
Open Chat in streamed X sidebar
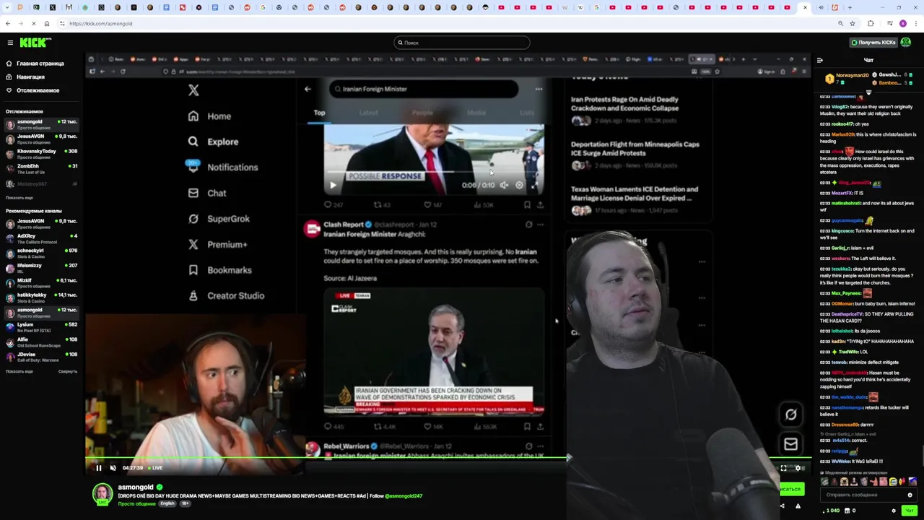[207, 193]
